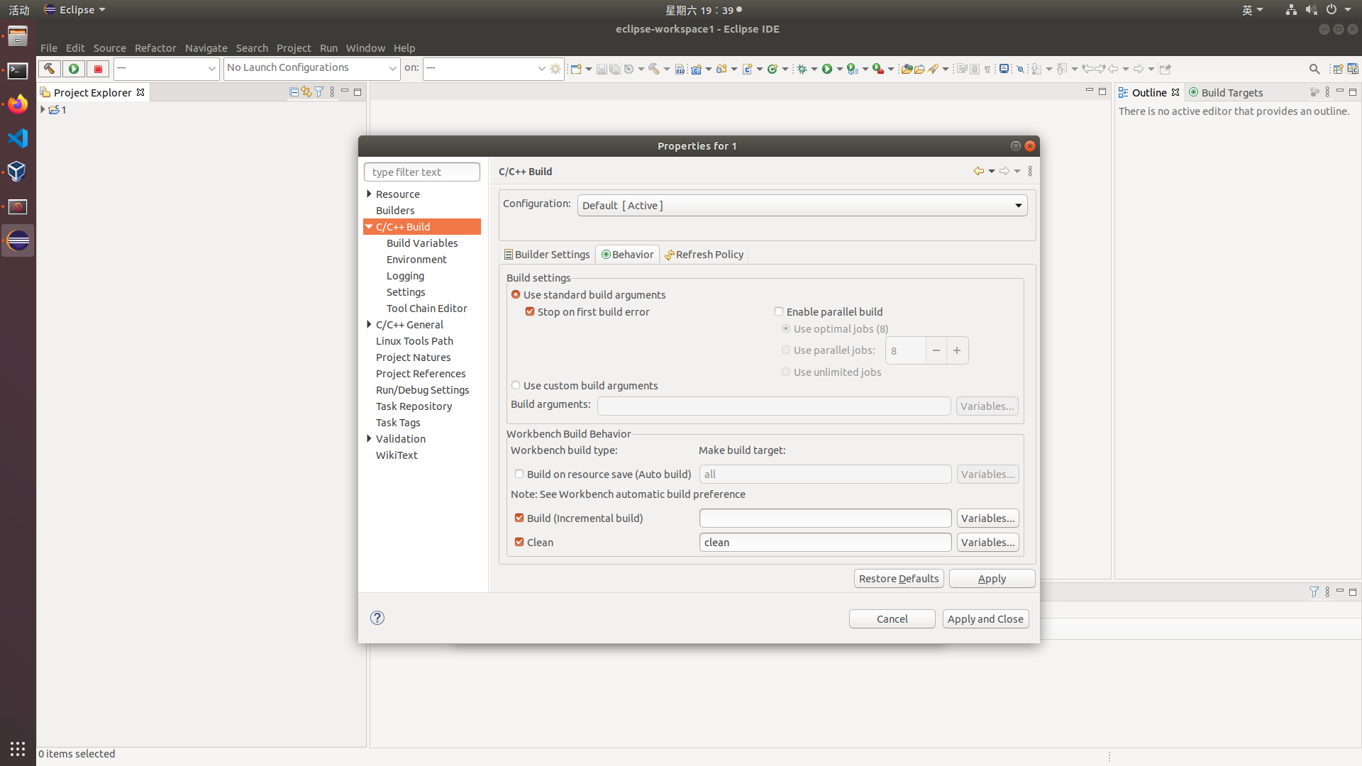1362x766 pixels.
Task: Decrease parallel jobs with minus stepper
Action: click(936, 350)
